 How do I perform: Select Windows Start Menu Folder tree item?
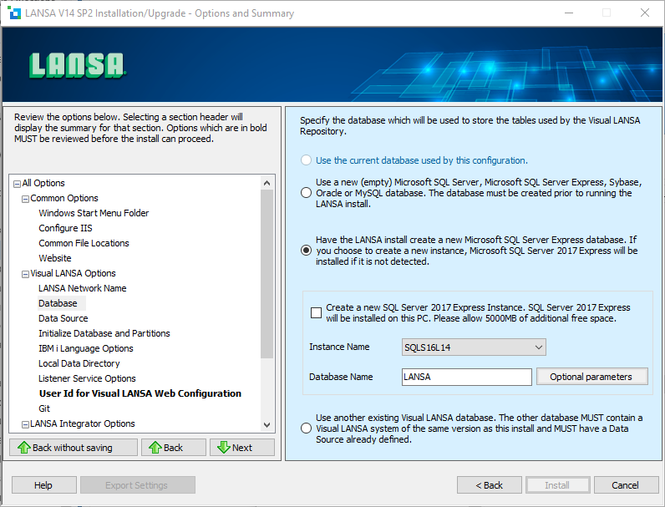[94, 213]
